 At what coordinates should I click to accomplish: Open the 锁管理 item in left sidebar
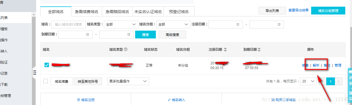(x=16, y=96)
